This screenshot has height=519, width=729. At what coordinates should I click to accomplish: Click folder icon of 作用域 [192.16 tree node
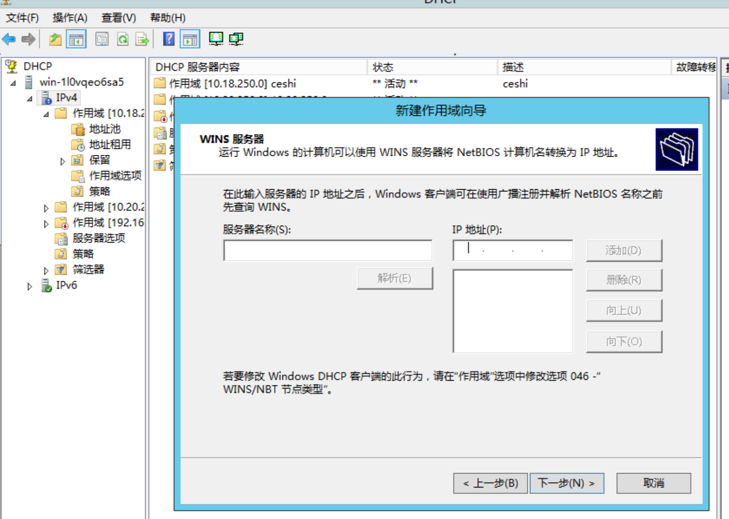[61, 223]
